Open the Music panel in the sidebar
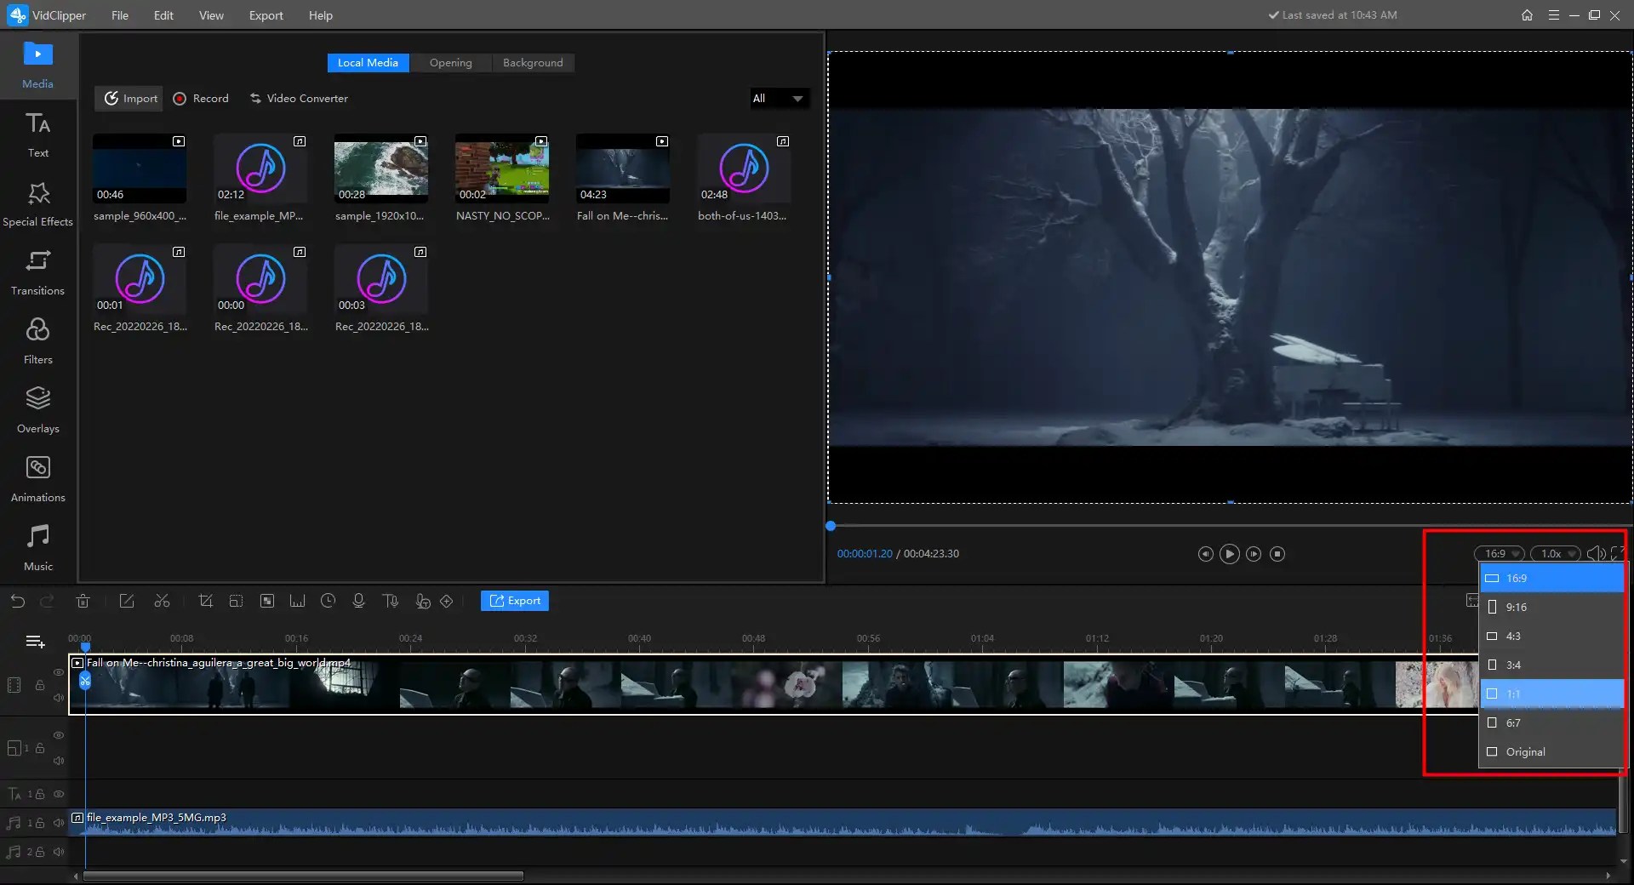Viewport: 1634px width, 885px height. point(37,545)
